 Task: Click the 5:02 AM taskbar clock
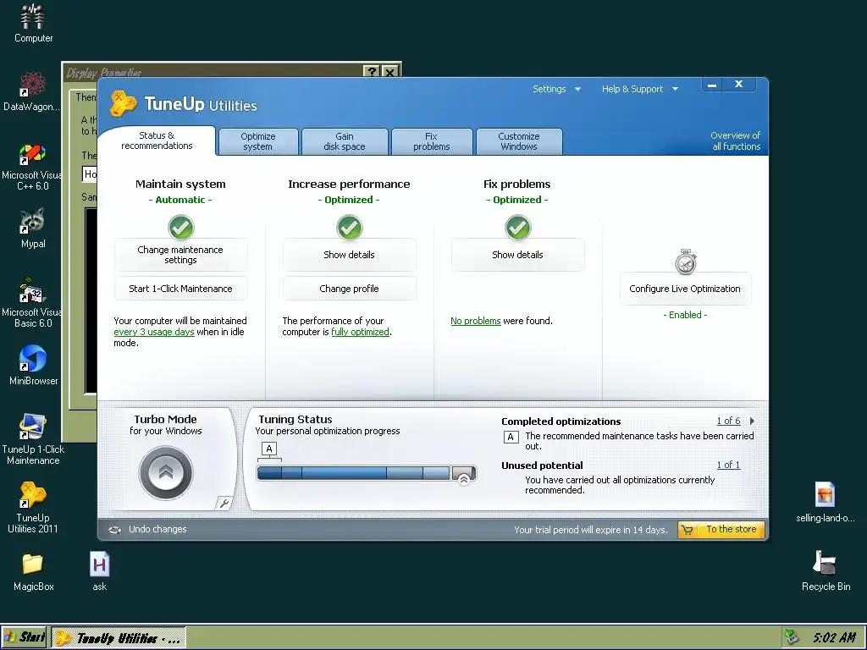[834, 637]
